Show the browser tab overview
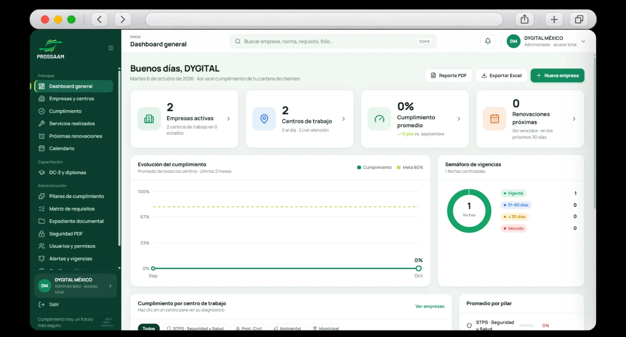Image resolution: width=626 pixels, height=337 pixels. point(579,19)
